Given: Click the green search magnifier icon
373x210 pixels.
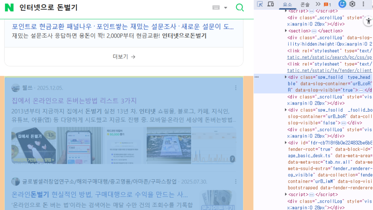Looking at the screenshot, I should click(x=240, y=8).
